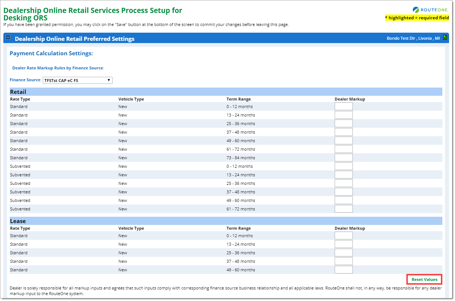
Task: Click Retail Standard 61 - 72 months markup field
Action: click(x=343, y=149)
